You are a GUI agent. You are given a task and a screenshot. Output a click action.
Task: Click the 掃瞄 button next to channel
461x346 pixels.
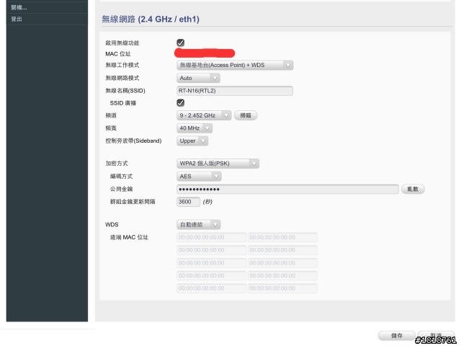[x=246, y=115]
